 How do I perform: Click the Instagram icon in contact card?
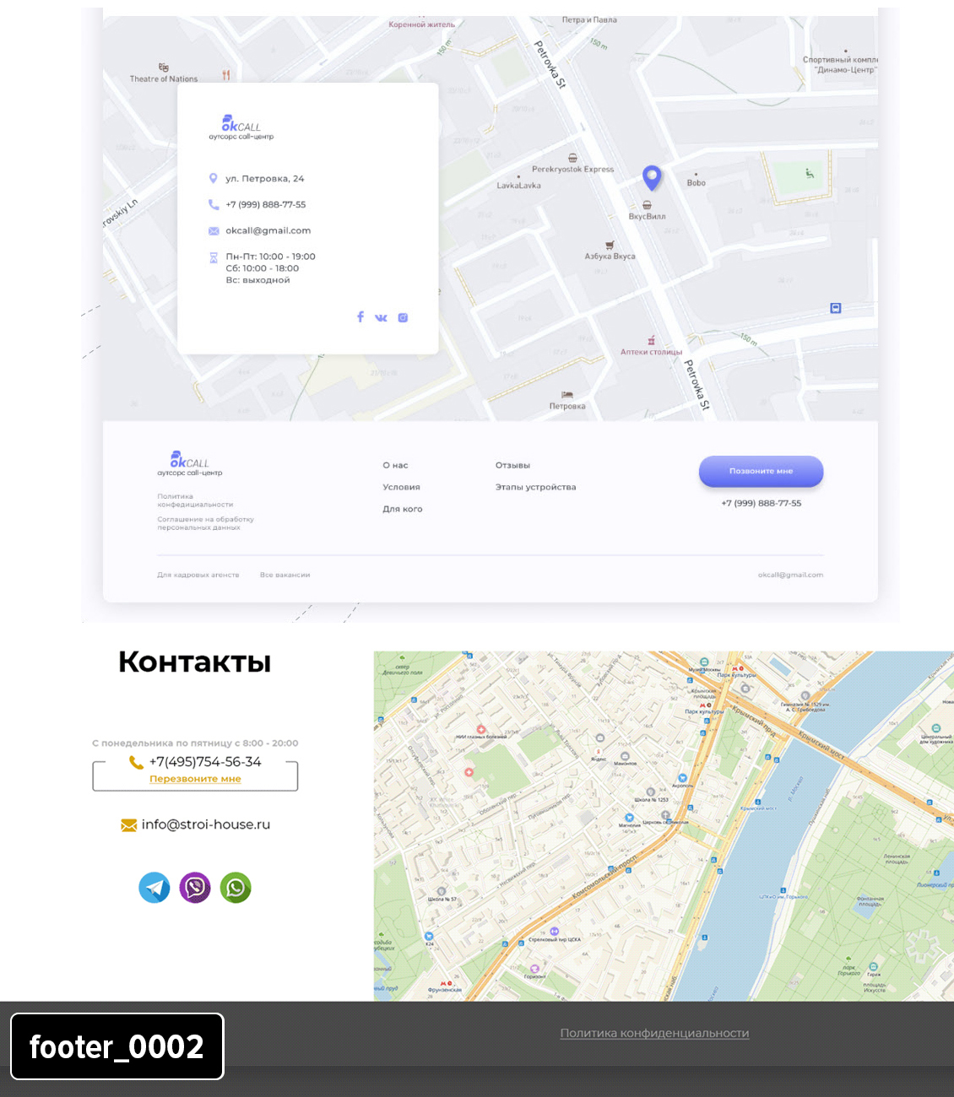(x=403, y=318)
